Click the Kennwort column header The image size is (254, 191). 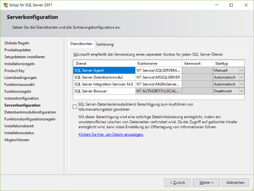(198, 63)
